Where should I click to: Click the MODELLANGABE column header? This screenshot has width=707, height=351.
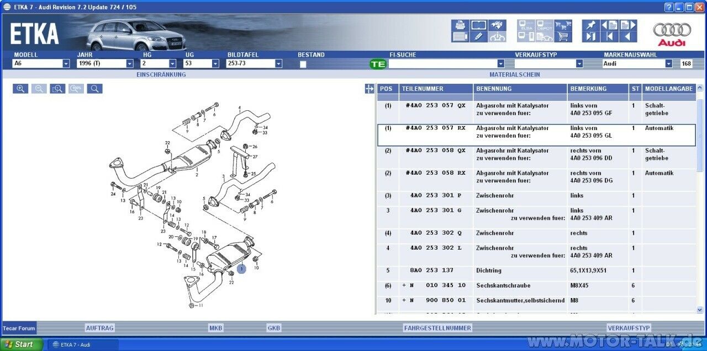point(669,89)
